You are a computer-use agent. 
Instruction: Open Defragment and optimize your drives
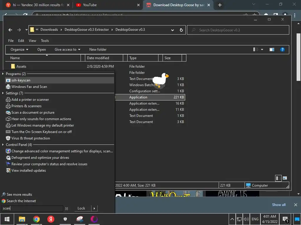pos(38,158)
